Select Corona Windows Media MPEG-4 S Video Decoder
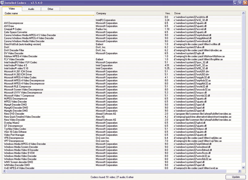The image size is (248, 180). 122,35
